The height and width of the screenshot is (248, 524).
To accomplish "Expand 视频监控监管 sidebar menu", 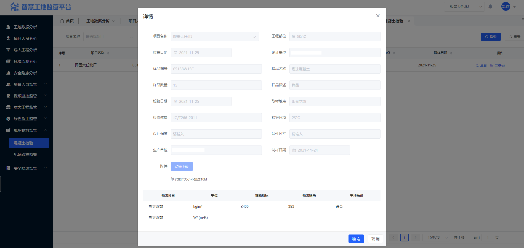I will click(x=26, y=96).
